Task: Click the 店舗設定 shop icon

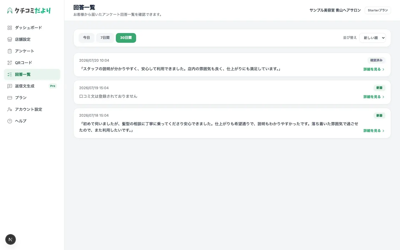Action: pos(10,39)
